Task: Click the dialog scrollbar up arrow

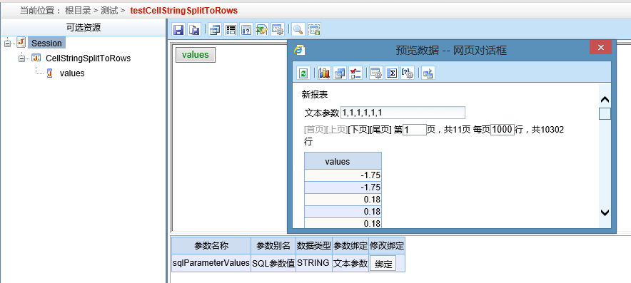Action: coord(605,100)
